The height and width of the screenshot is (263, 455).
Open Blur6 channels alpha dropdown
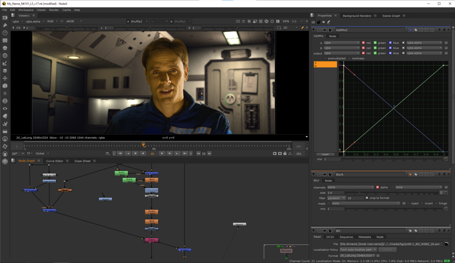pos(350,187)
